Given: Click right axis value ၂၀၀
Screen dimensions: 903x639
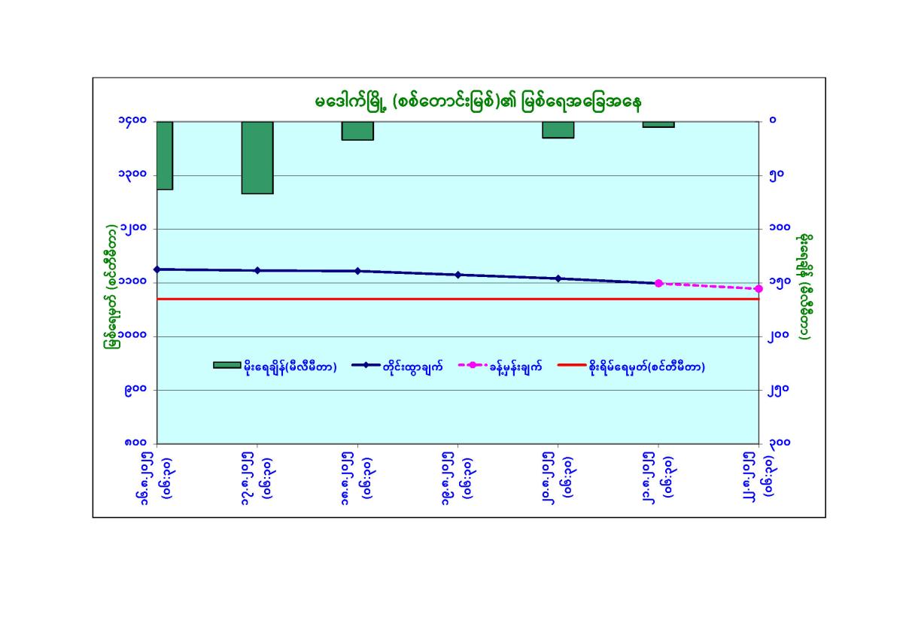Looking at the screenshot, I should click(779, 336).
